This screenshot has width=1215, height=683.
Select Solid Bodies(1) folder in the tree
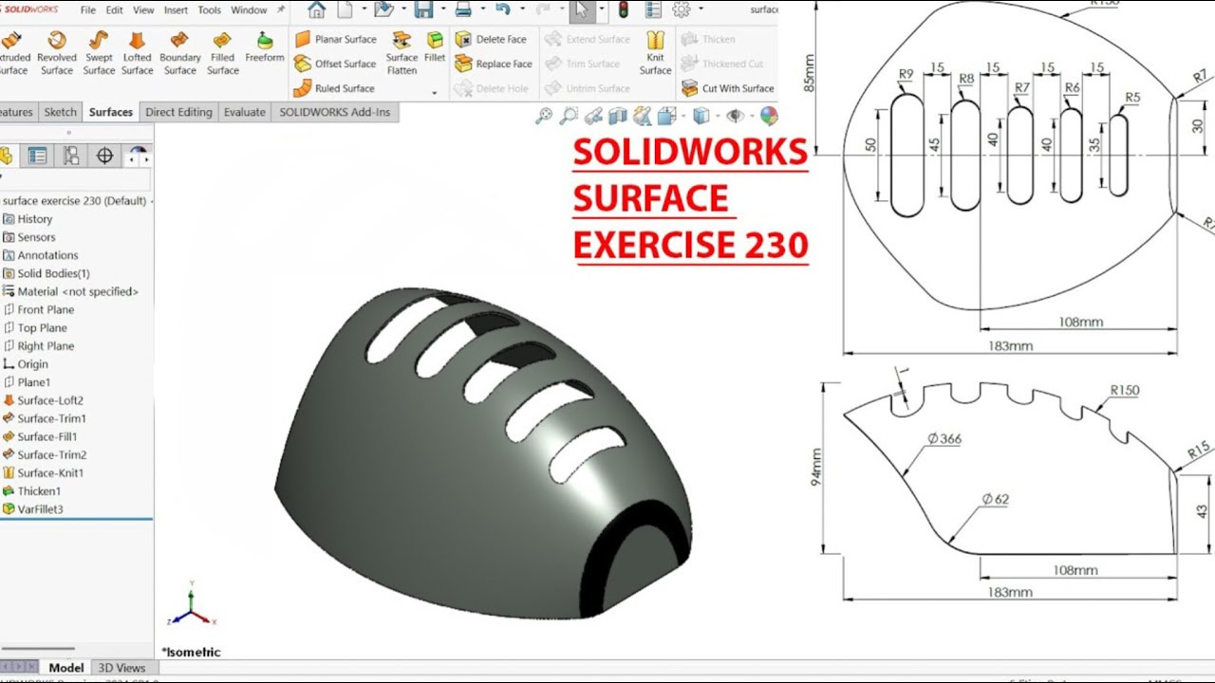coord(46,273)
